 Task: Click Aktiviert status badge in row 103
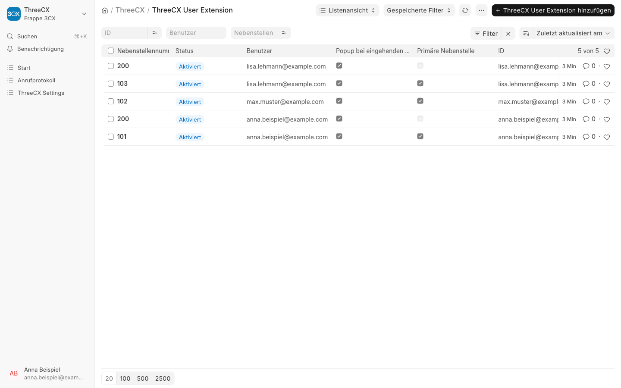coord(190,84)
